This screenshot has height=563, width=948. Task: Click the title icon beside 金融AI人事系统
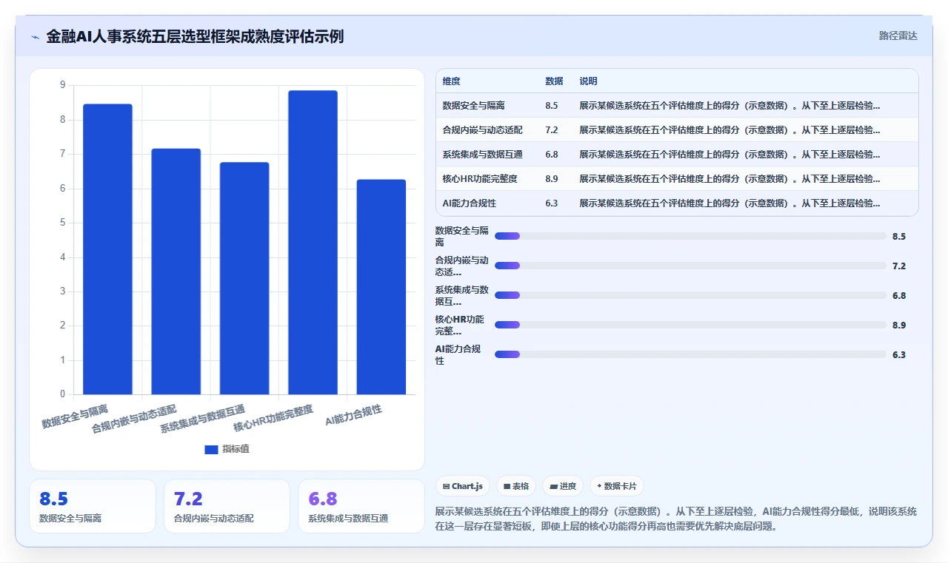coord(35,36)
